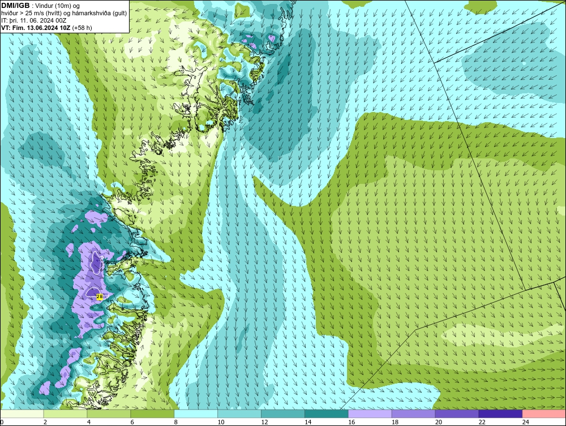This screenshot has width=566, height=426.
Task: Click the yellow 28 gust label
Action: click(100, 296)
